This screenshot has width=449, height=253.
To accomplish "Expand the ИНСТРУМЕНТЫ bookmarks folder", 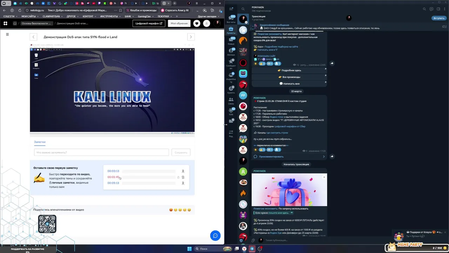I will tap(110, 17).
